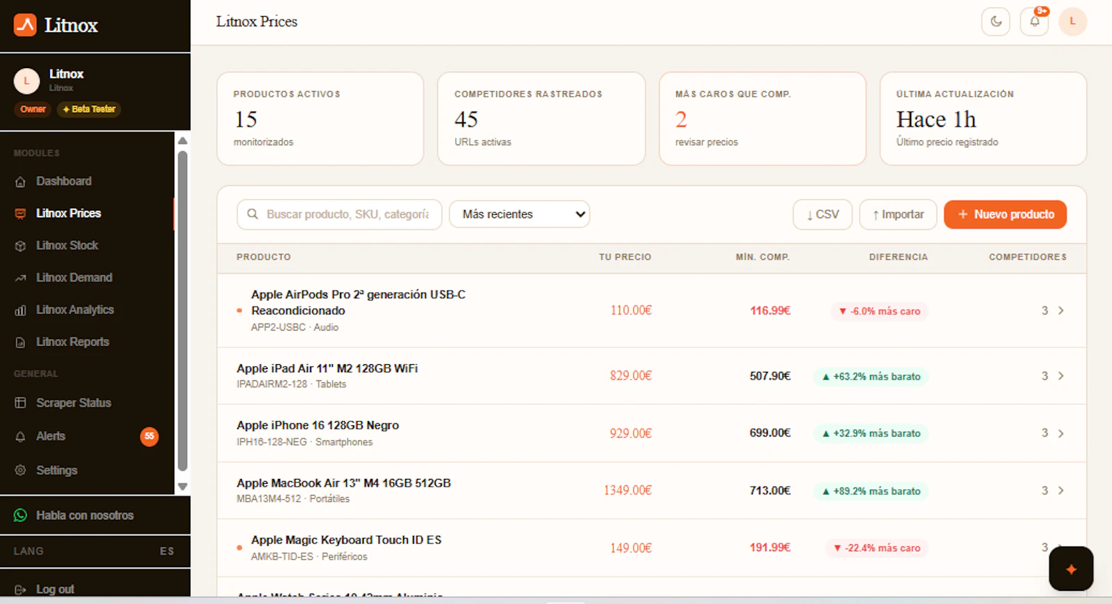Click Litnox Stock box icon
1112x604 pixels.
(21, 246)
